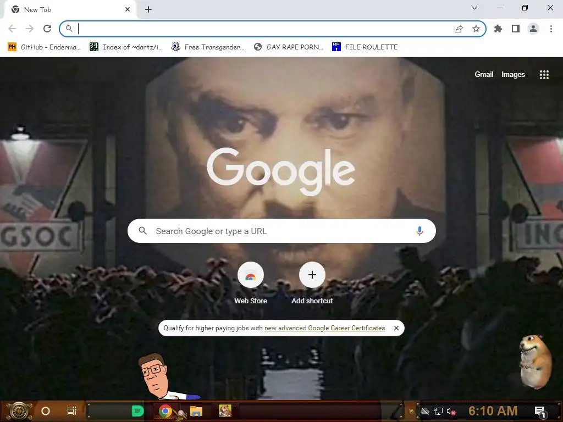Open the green chat app on taskbar

pos(137,411)
